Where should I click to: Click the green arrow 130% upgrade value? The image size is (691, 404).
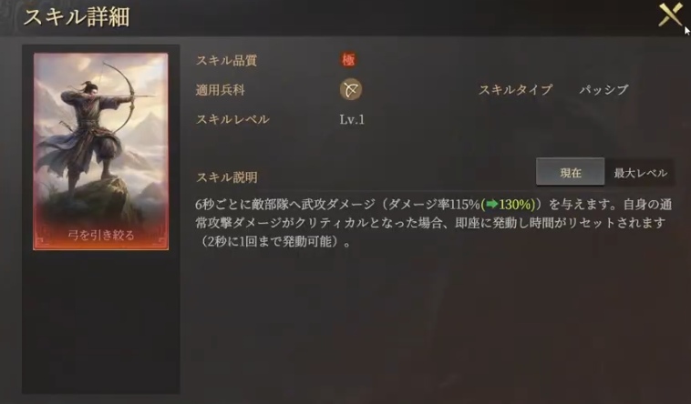(x=508, y=204)
